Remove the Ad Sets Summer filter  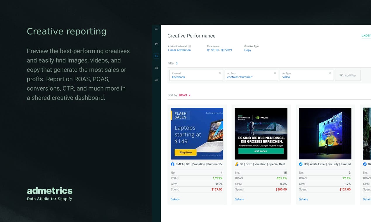(275, 73)
